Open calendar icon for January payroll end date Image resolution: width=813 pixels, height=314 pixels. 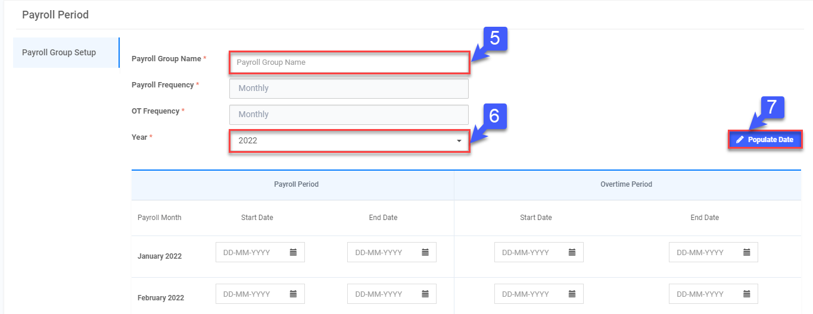pyautogui.click(x=425, y=253)
